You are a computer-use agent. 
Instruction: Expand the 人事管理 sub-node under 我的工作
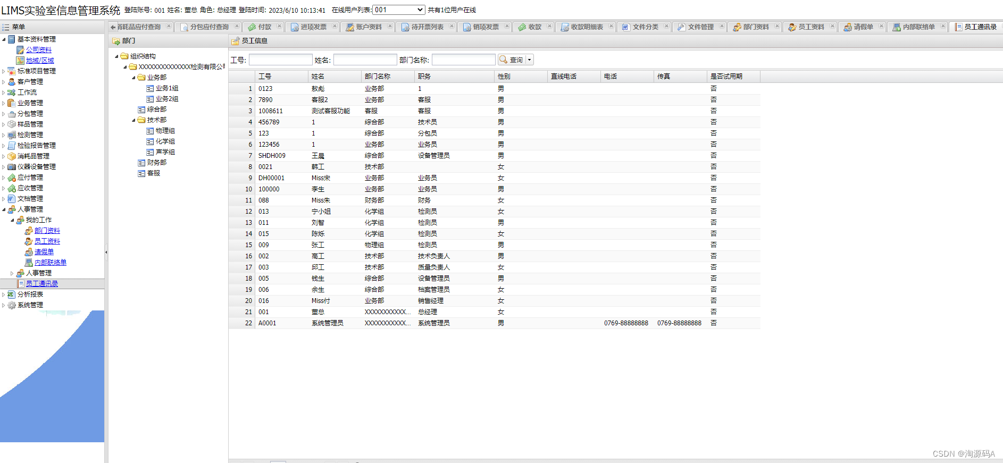click(x=13, y=273)
